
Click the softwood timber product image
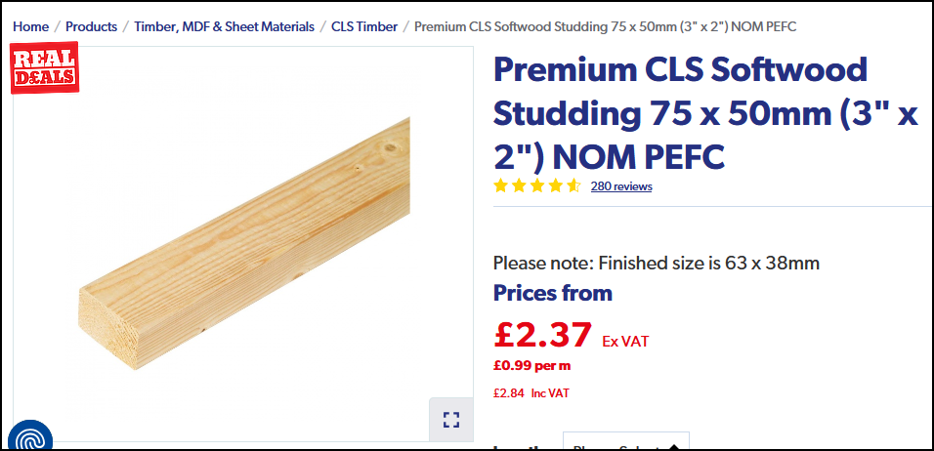tap(244, 244)
